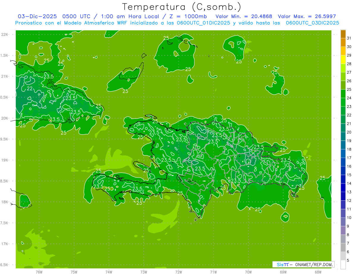The image size is (357, 276).
Task: Click the legend swatch between 5 and 6
Action: click(x=343, y=256)
